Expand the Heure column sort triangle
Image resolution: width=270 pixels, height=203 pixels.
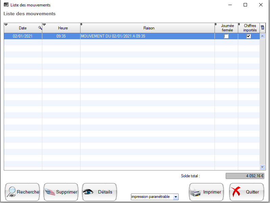click(44, 25)
